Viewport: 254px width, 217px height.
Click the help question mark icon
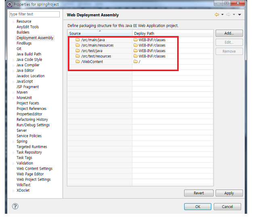pos(15,206)
